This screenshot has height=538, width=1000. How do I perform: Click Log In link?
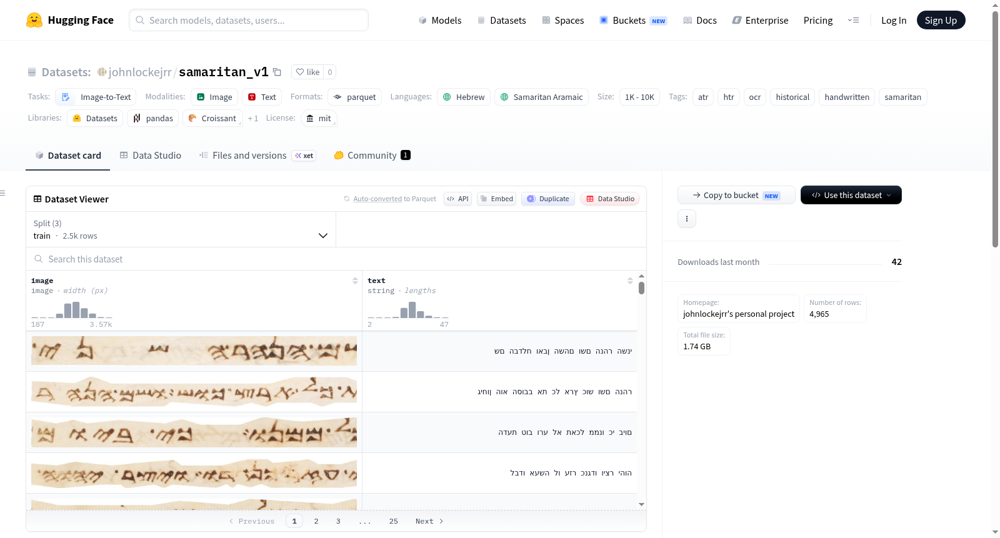coord(894,20)
